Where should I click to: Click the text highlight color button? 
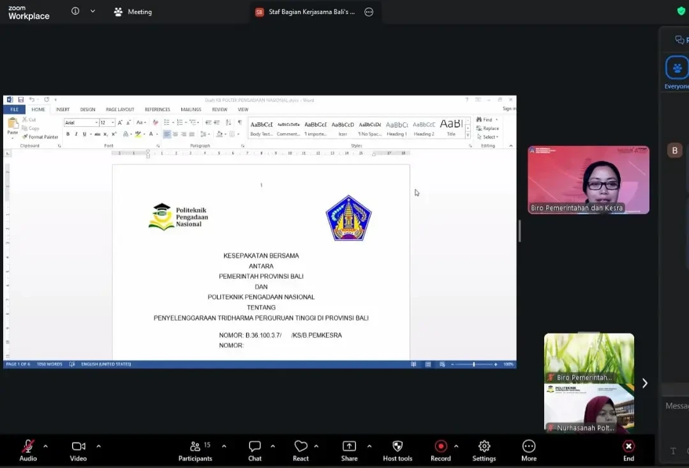[138, 134]
